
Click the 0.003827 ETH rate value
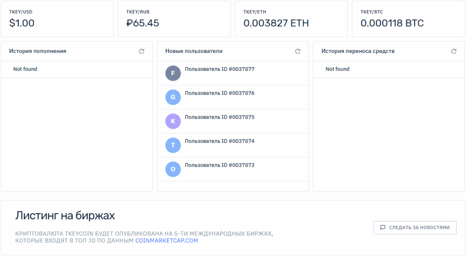pyautogui.click(x=276, y=23)
